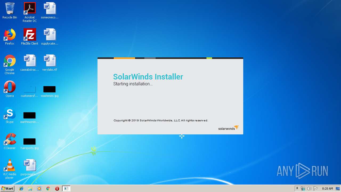Select caseabstrac... document icon
Image resolution: width=341 pixels, height=192 pixels.
(x=30, y=63)
